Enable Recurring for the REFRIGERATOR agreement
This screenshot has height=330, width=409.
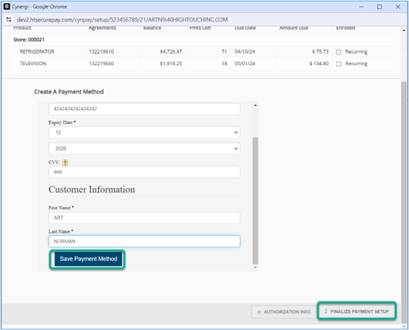tap(339, 52)
